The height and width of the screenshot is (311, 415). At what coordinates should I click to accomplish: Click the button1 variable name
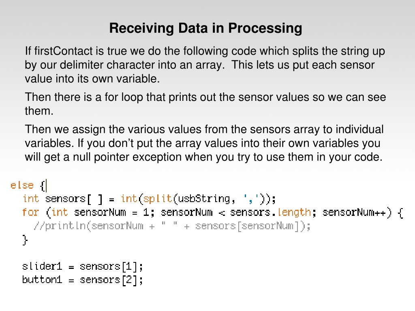pos(42,279)
